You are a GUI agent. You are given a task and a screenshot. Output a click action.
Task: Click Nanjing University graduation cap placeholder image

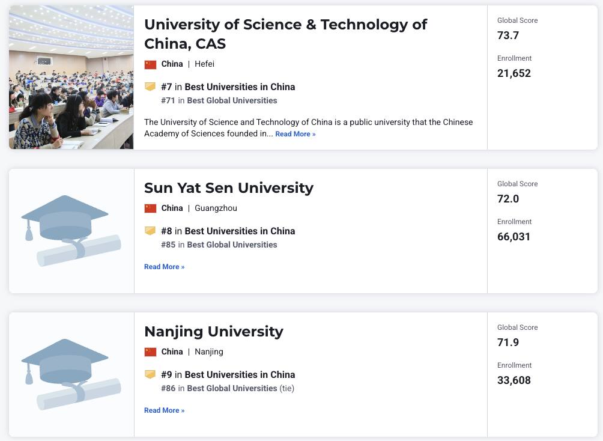[71, 374]
